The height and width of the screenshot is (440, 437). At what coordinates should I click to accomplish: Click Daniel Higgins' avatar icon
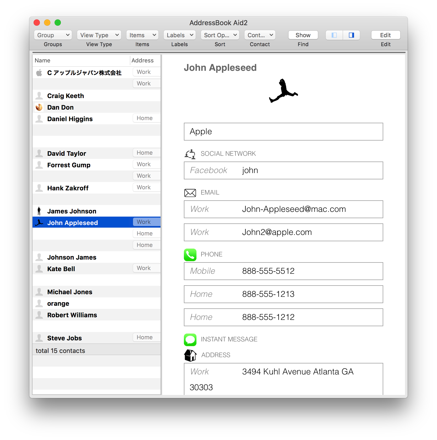pyautogui.click(x=39, y=119)
